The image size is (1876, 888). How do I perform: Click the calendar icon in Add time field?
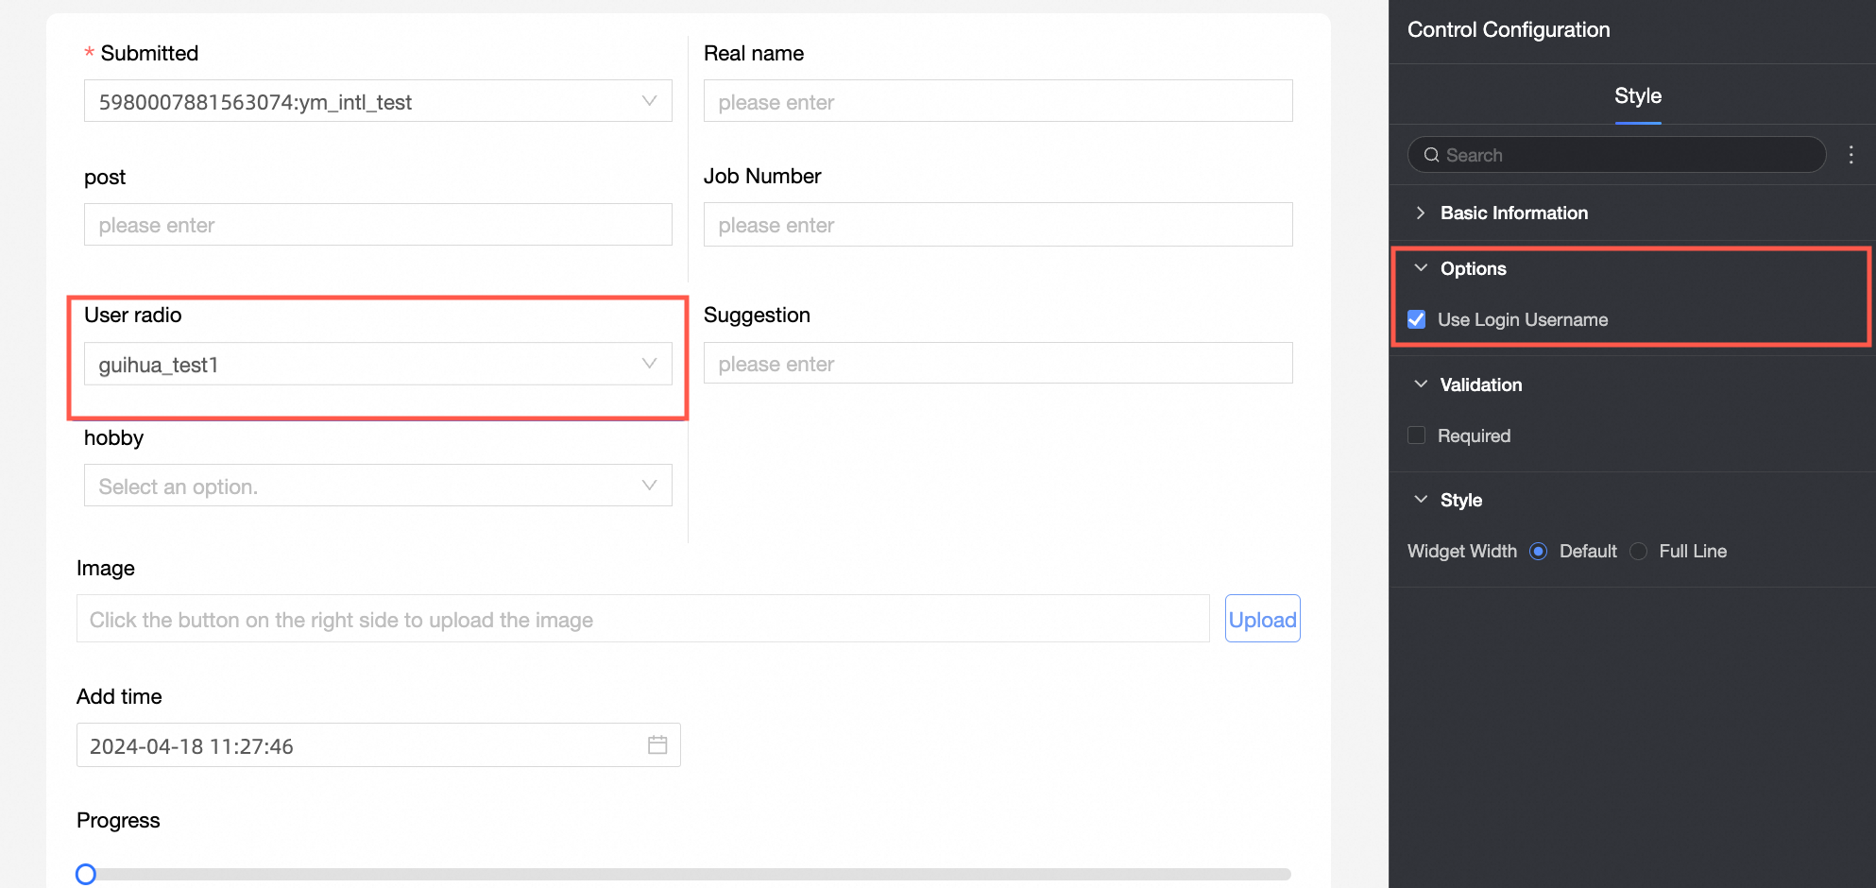point(657,745)
